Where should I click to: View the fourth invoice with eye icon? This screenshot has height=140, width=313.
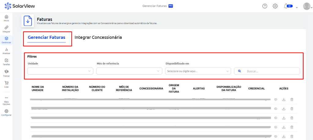pos(275,127)
